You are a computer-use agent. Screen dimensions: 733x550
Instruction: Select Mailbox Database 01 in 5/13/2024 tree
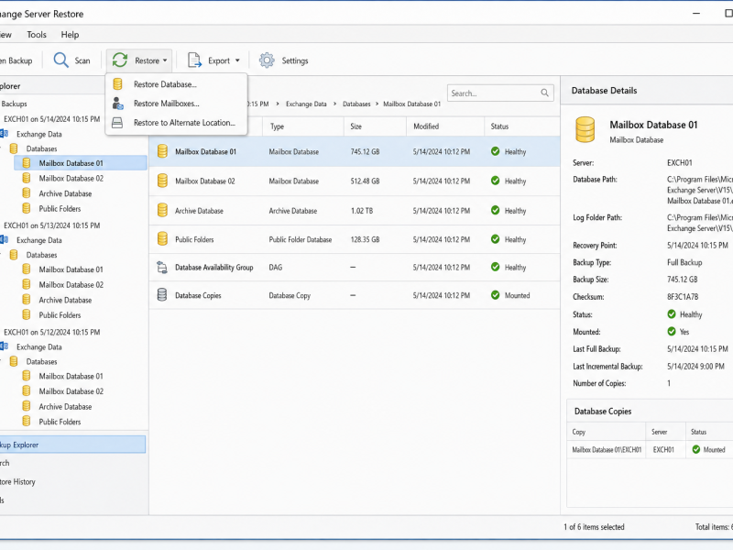tap(71, 269)
